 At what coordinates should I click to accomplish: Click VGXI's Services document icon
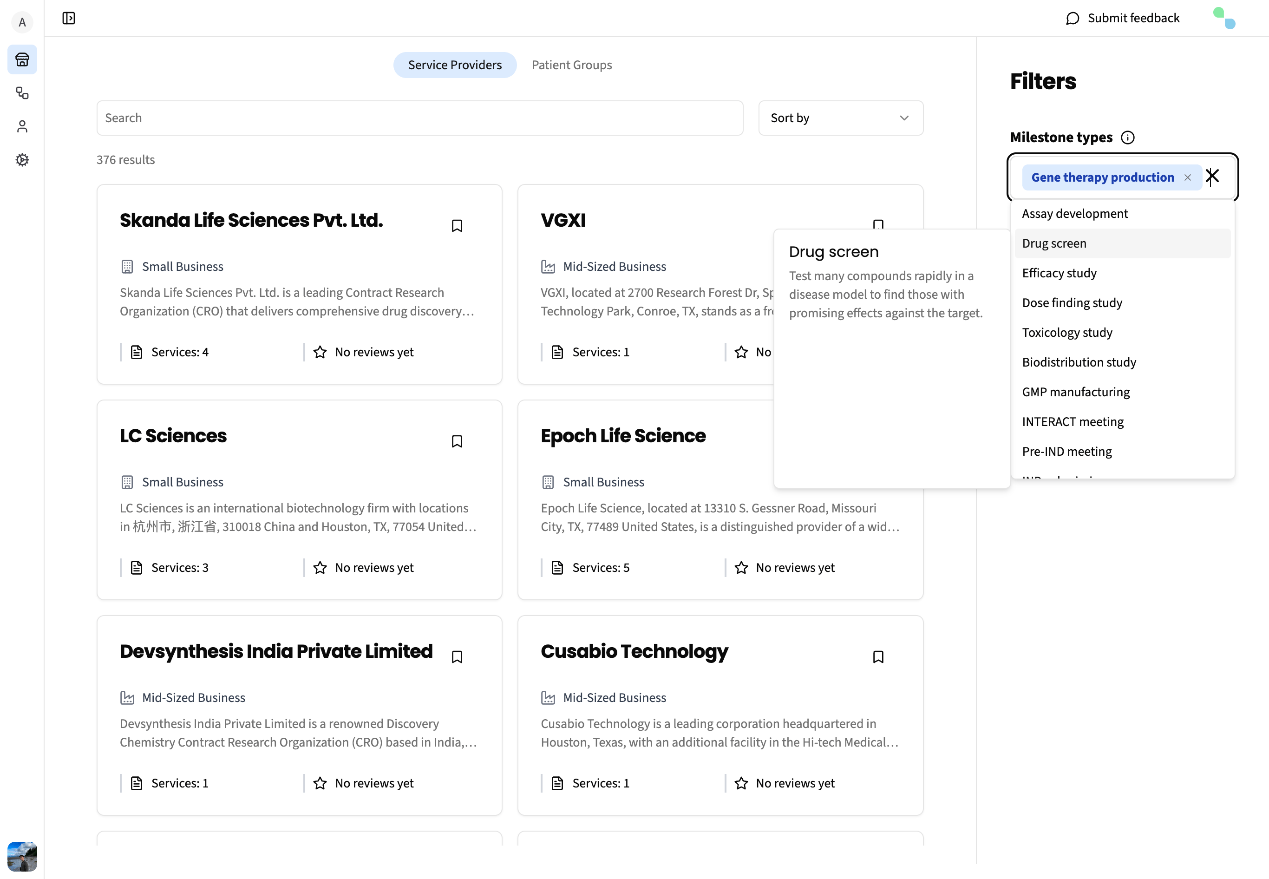(x=557, y=352)
